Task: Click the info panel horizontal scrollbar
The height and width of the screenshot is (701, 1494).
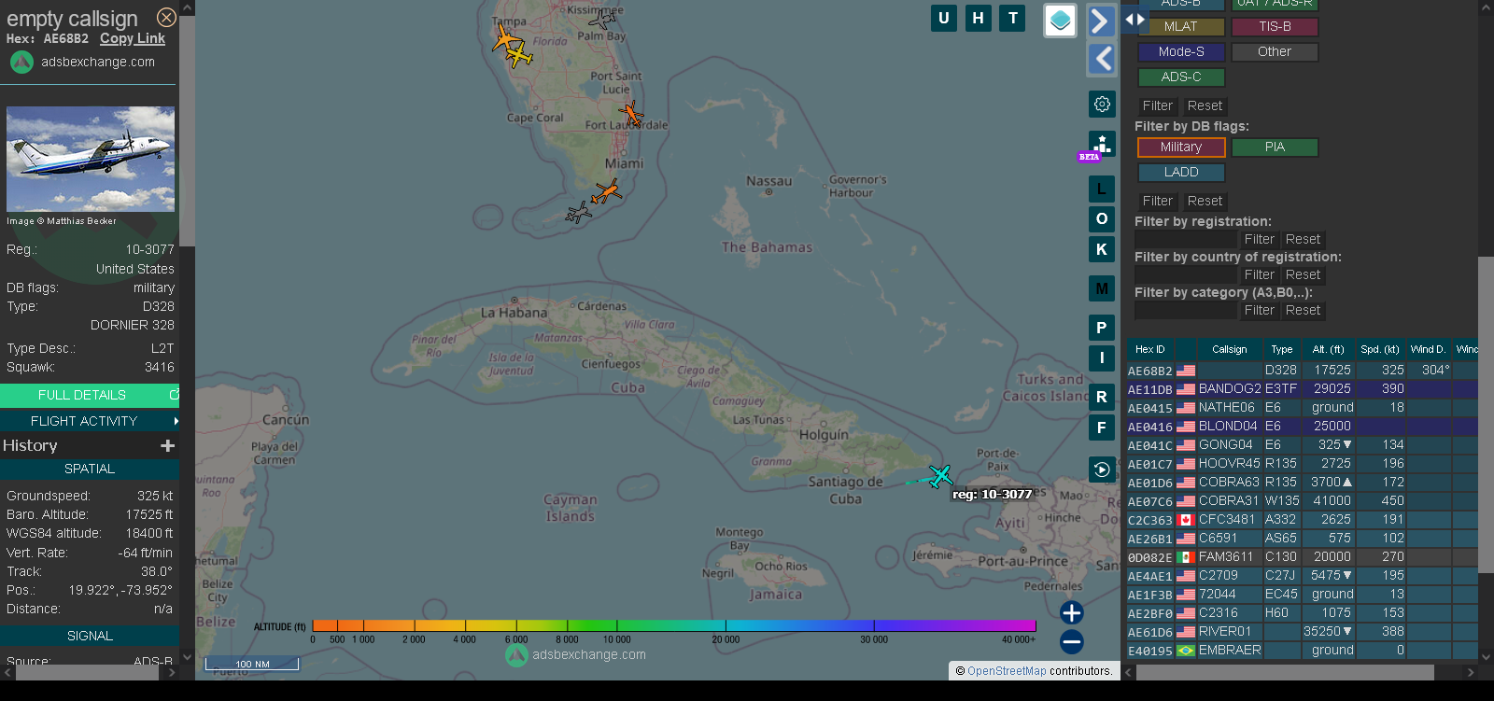Action: [x=88, y=672]
